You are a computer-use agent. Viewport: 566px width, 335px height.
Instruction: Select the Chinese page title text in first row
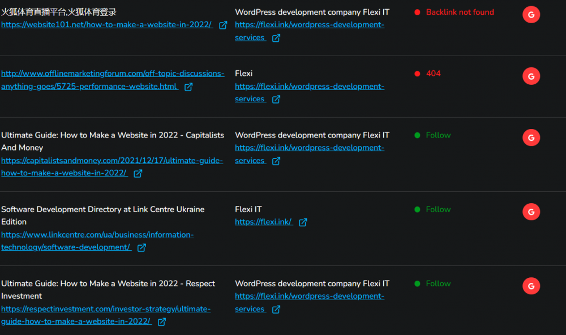59,12
